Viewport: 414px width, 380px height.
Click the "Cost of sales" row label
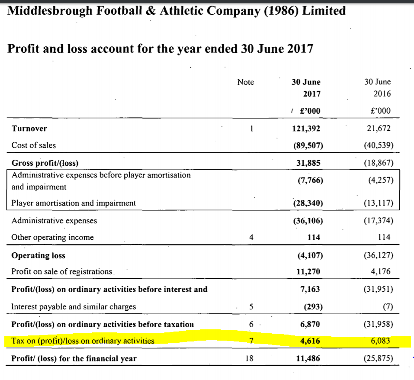point(34,145)
